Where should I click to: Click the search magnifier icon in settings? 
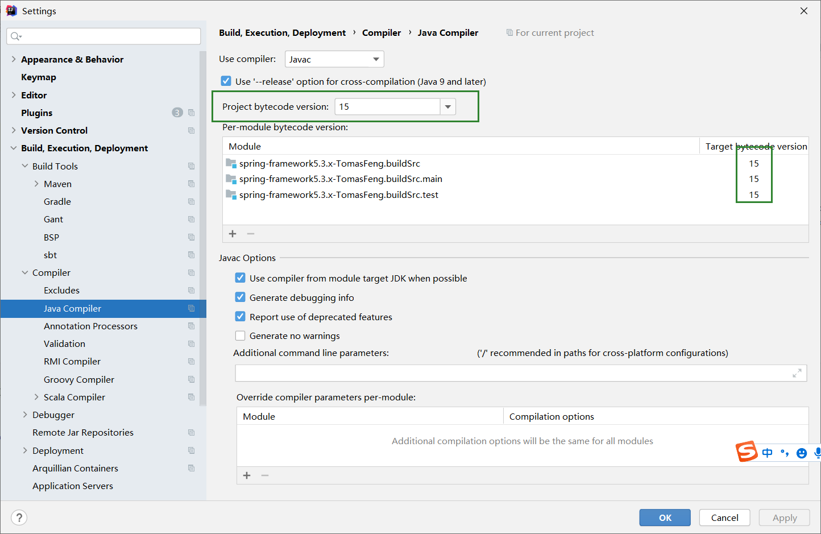coord(15,36)
